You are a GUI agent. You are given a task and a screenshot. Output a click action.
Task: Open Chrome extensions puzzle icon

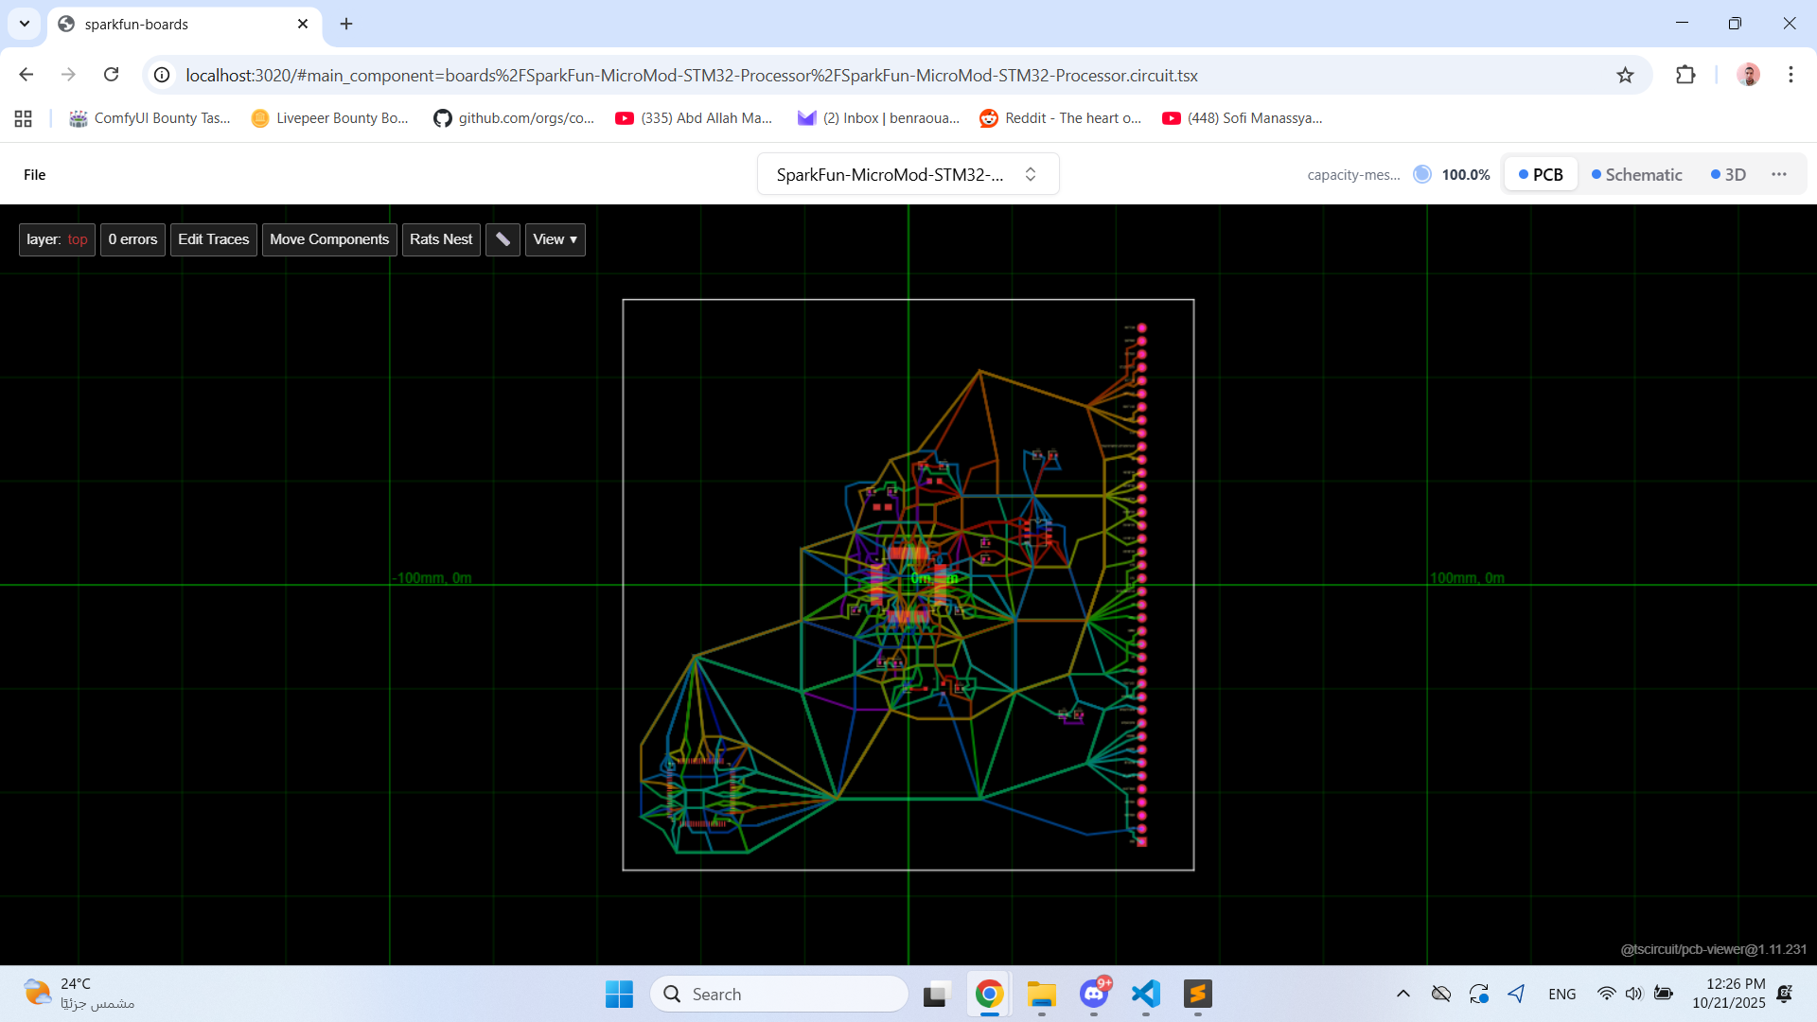(1685, 75)
